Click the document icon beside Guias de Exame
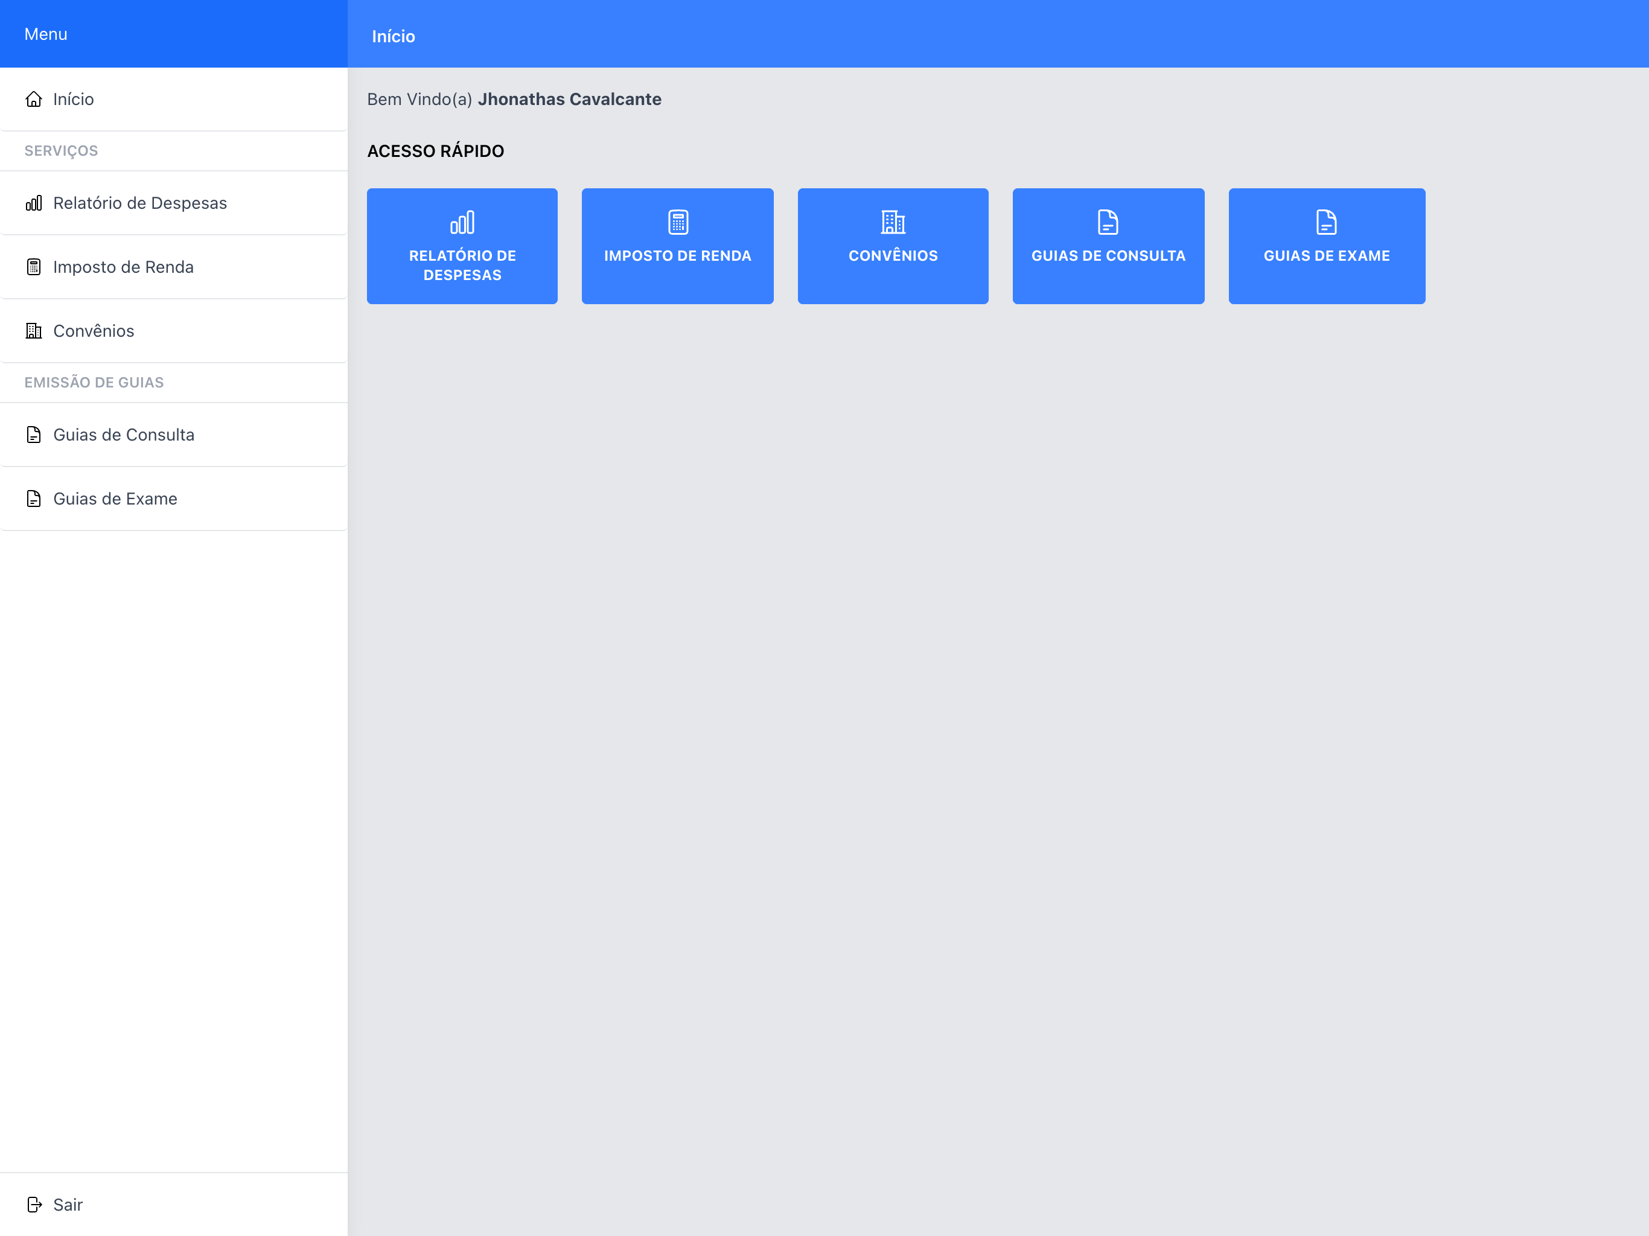Viewport: 1649px width, 1236px height. [x=34, y=499]
